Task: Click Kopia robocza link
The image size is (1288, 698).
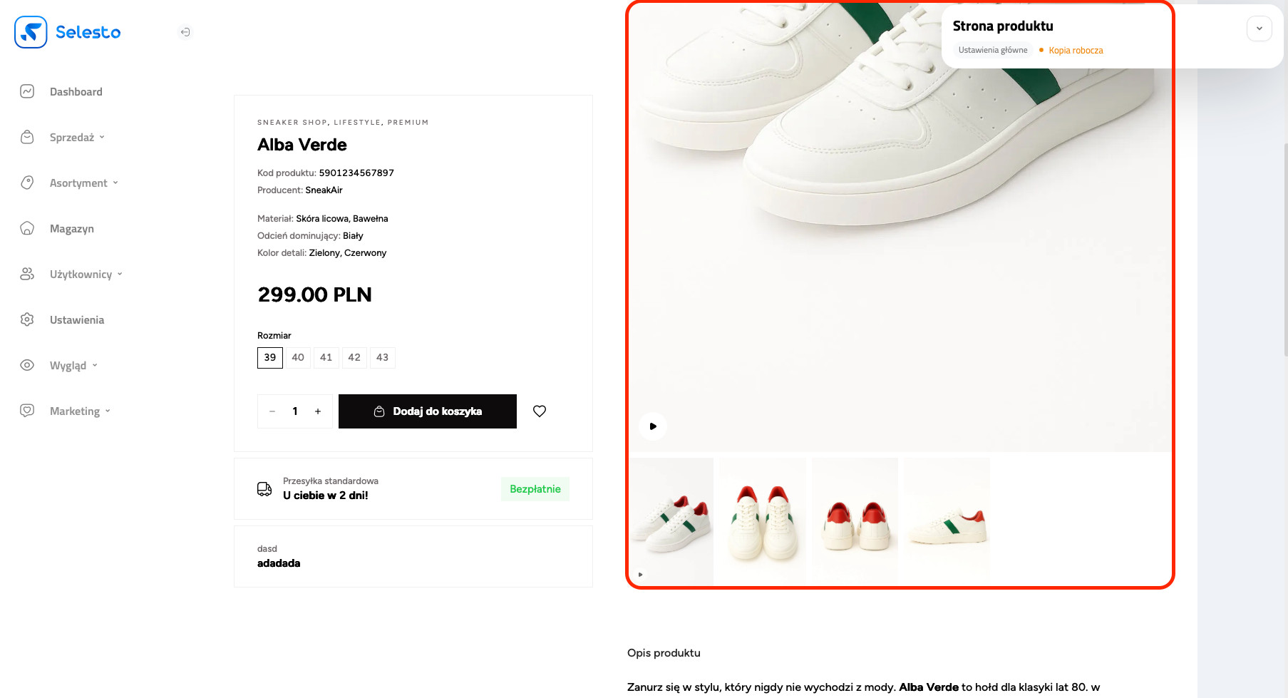Action: (x=1076, y=51)
